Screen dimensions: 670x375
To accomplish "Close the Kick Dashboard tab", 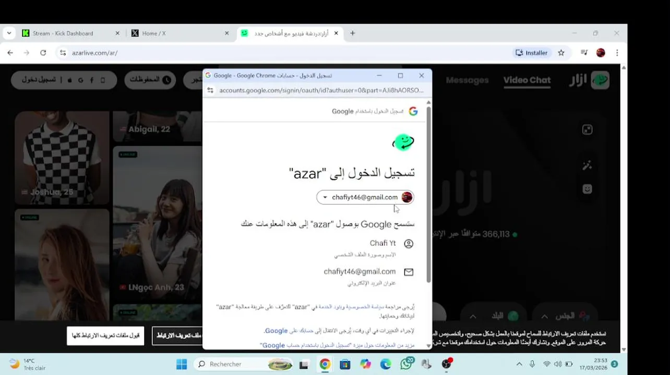I will 117,33.
